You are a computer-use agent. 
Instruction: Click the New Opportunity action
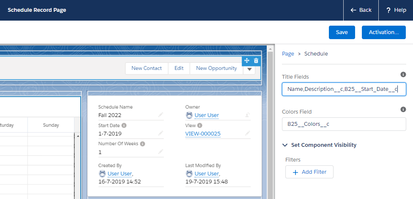point(216,68)
